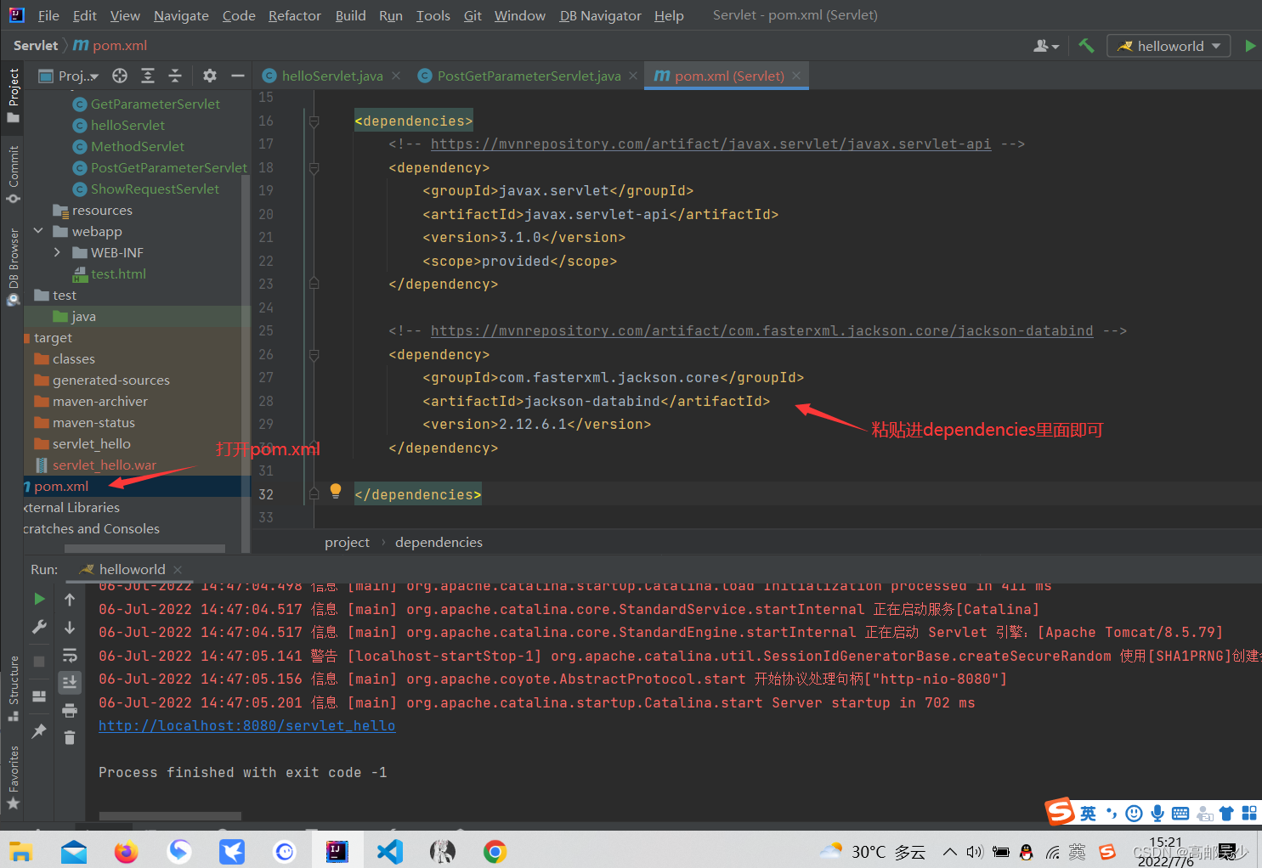Viewport: 1262px width, 868px height.
Task: Click the Down stack trace arrow
Action: coord(70,628)
